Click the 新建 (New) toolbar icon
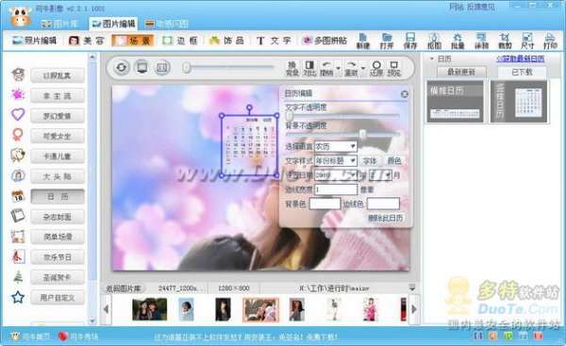The image size is (566, 346). 363,41
